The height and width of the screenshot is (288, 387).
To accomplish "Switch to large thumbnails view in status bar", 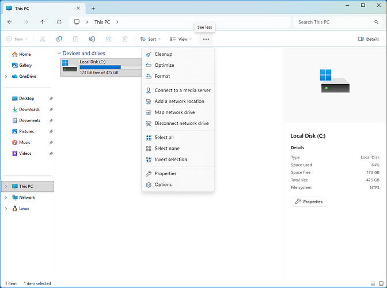I will click(x=381, y=283).
